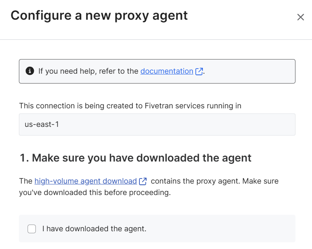Click the 'I have downloaded the agent.' label
The width and height of the screenshot is (312, 249).
pyautogui.click(x=94, y=229)
